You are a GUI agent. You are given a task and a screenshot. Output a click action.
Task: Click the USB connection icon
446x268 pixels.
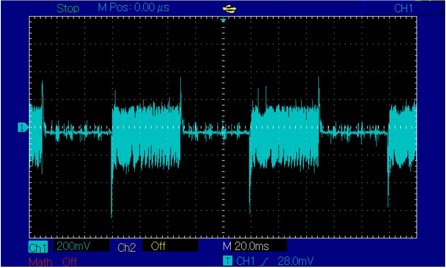tap(230, 8)
